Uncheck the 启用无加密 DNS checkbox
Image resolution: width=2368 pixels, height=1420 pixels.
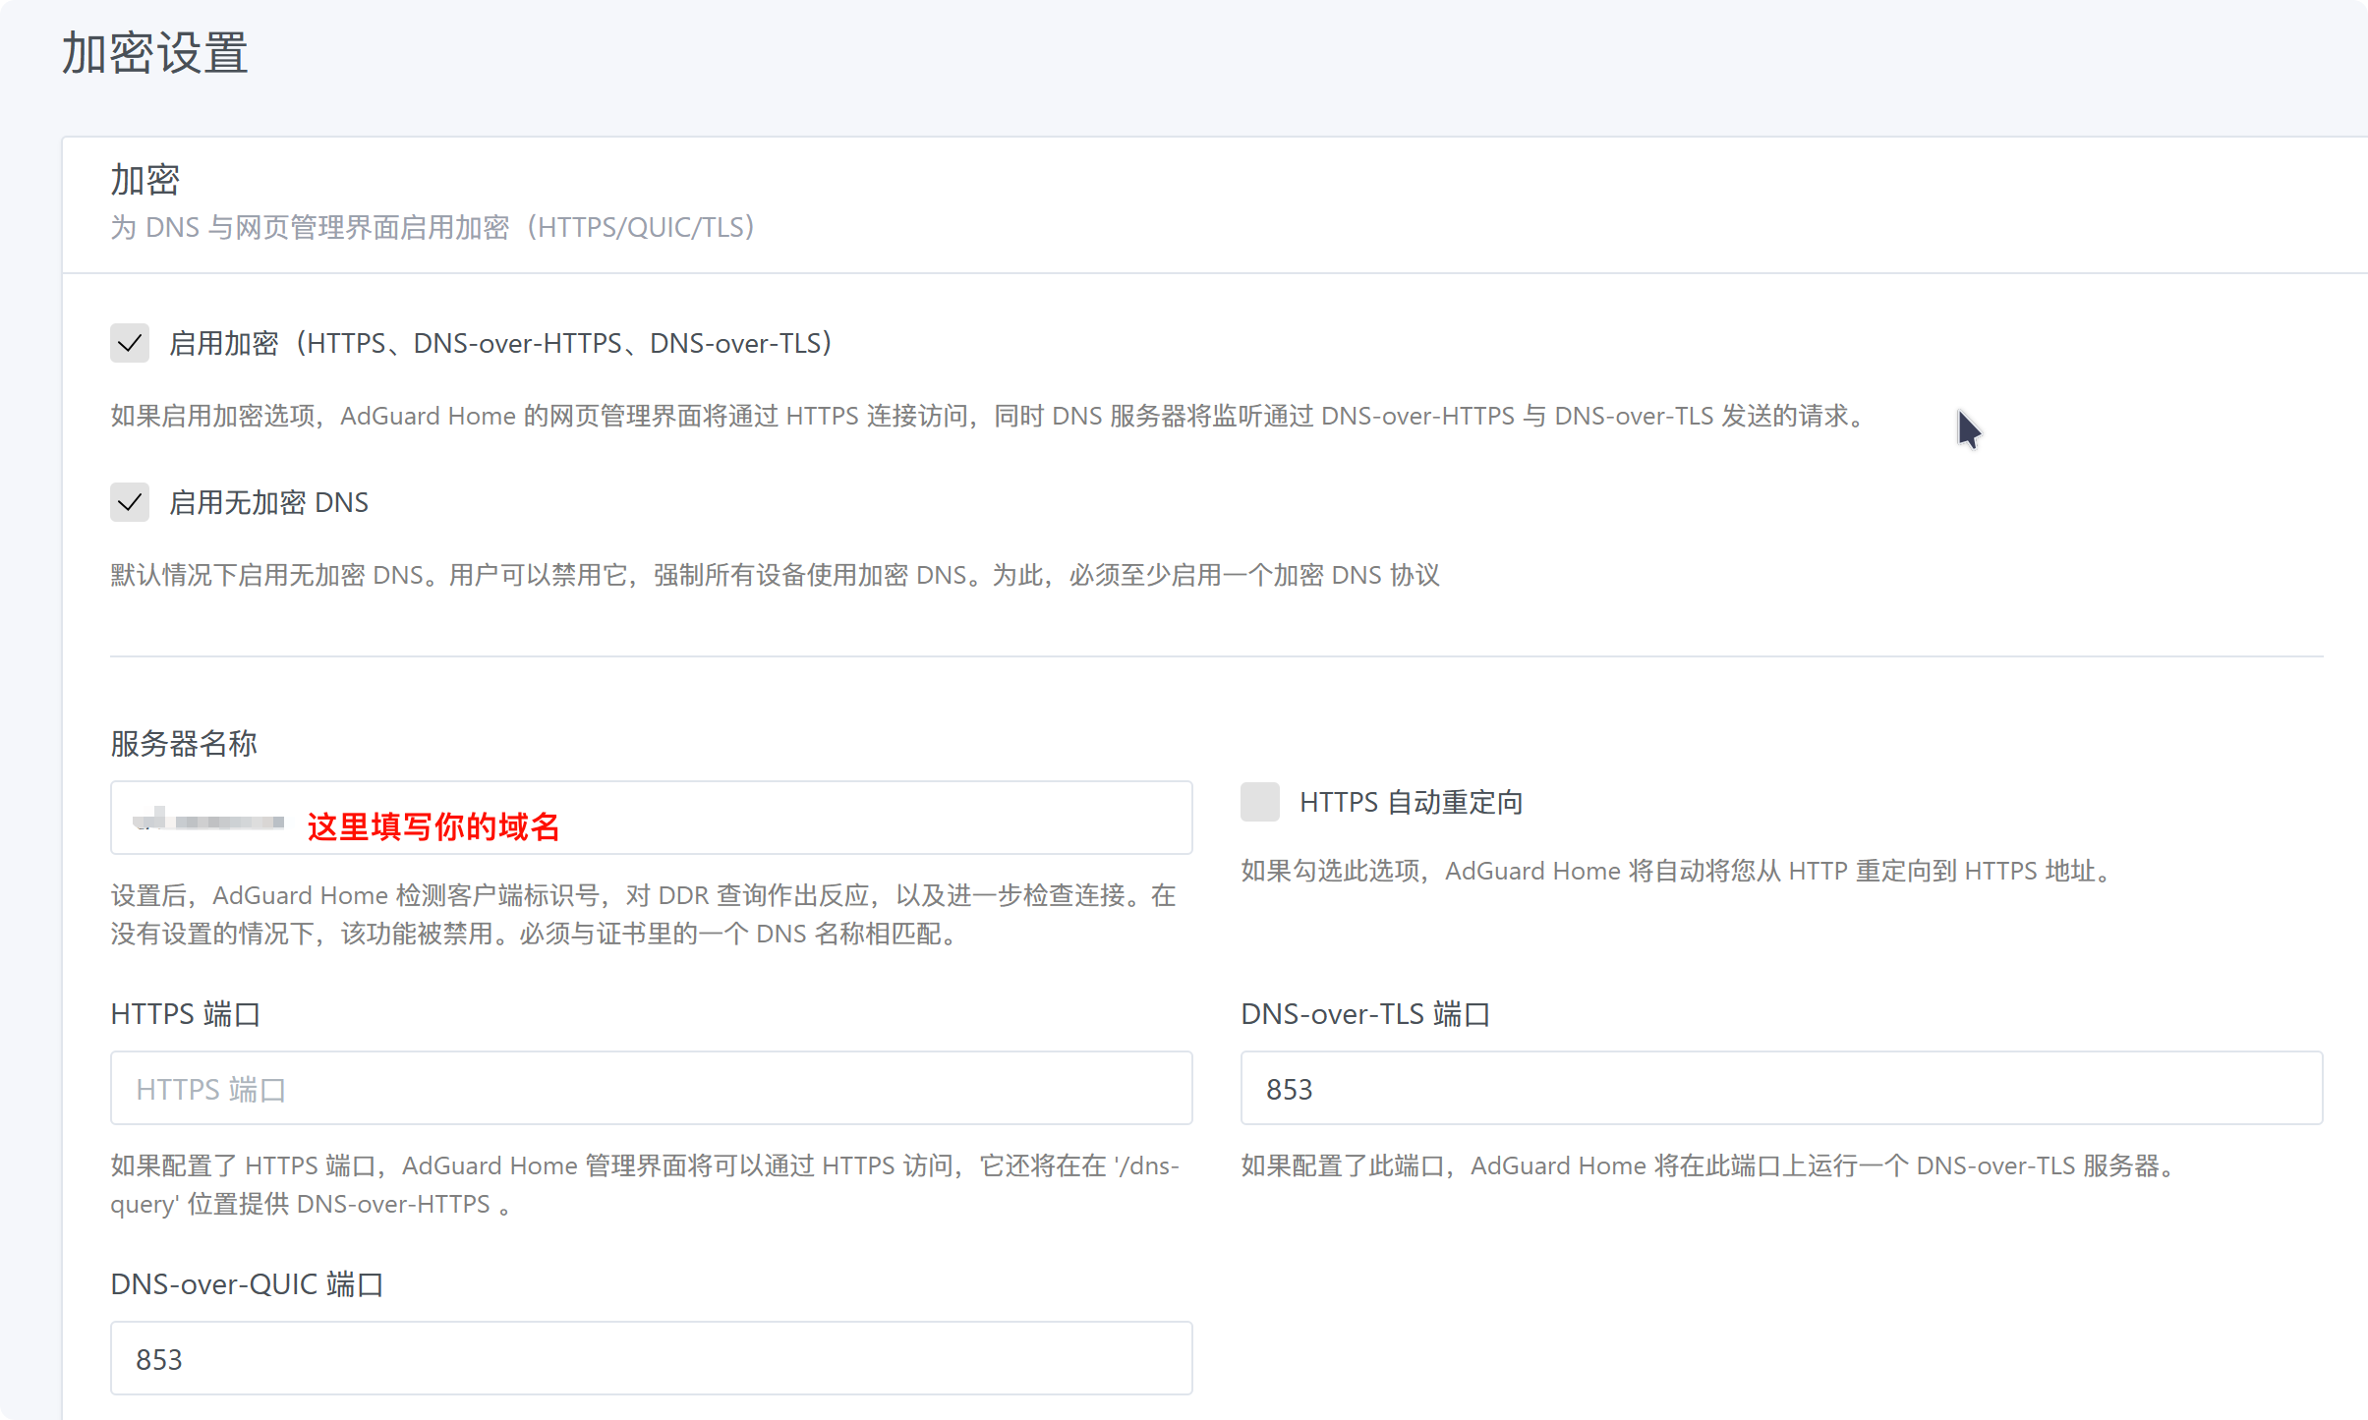130,502
